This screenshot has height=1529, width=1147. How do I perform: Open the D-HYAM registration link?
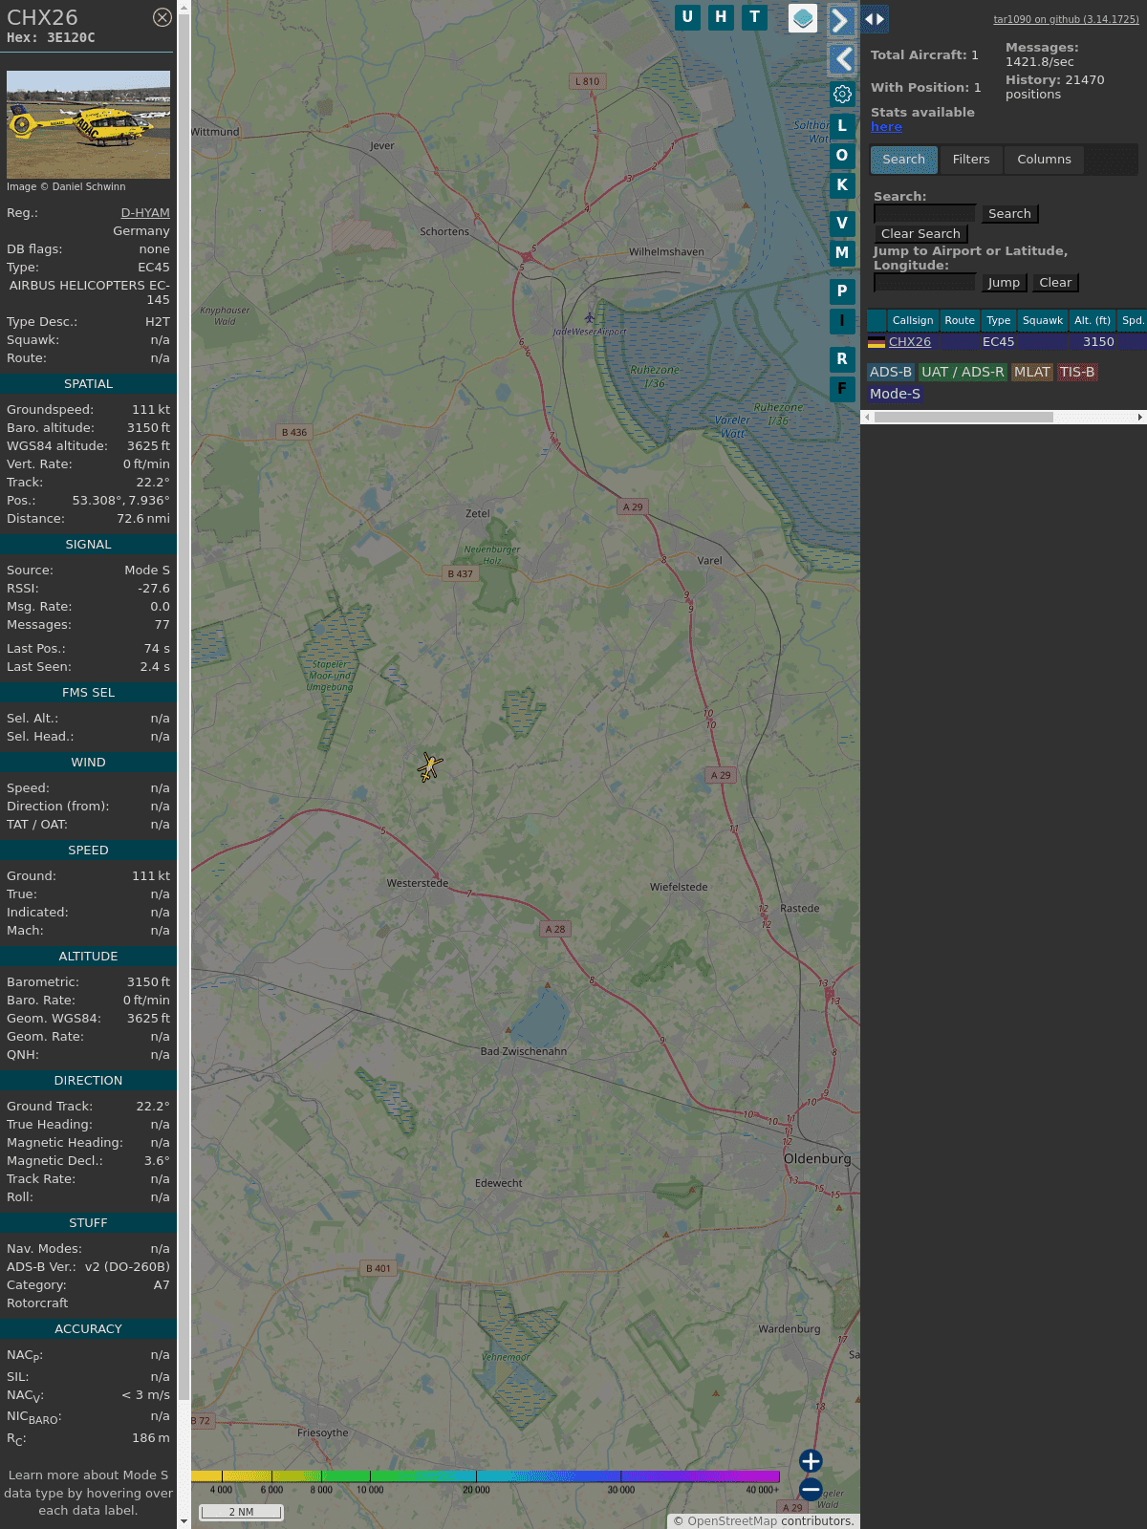click(x=145, y=212)
